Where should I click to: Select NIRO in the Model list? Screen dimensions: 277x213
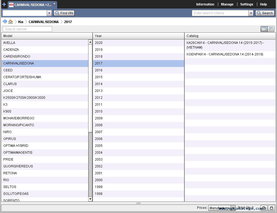(45, 132)
